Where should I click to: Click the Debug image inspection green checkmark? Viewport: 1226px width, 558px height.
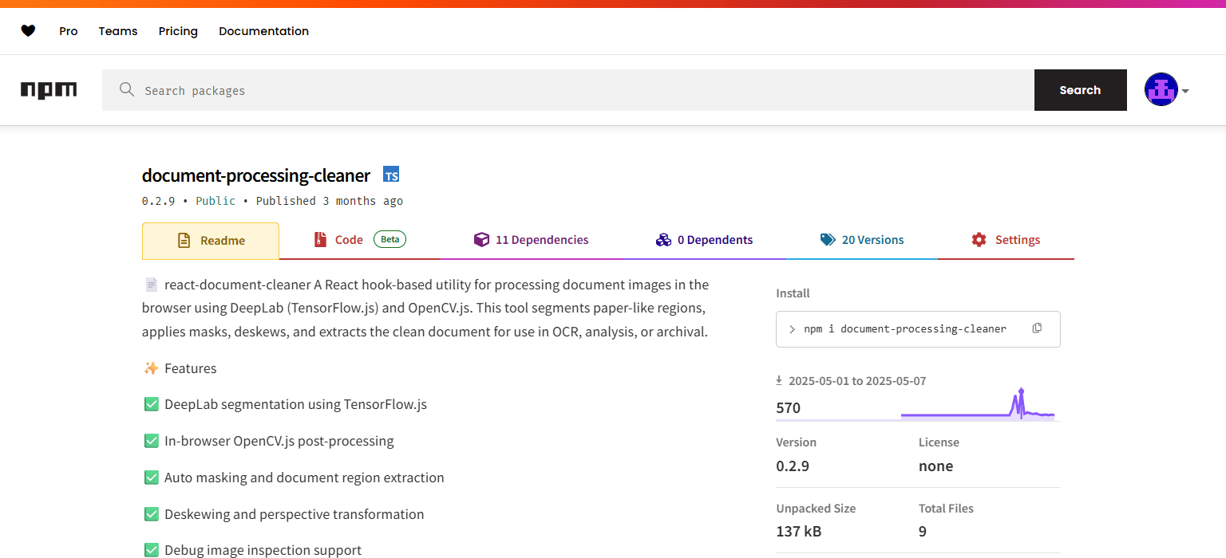point(151,550)
